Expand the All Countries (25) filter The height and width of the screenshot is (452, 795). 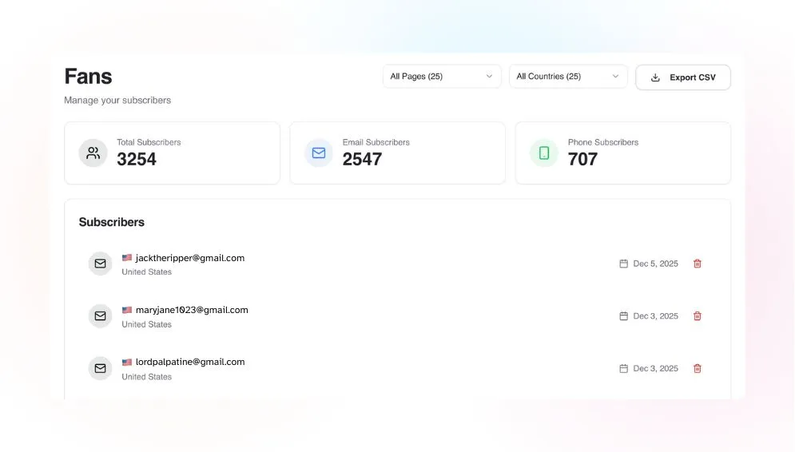click(x=568, y=77)
